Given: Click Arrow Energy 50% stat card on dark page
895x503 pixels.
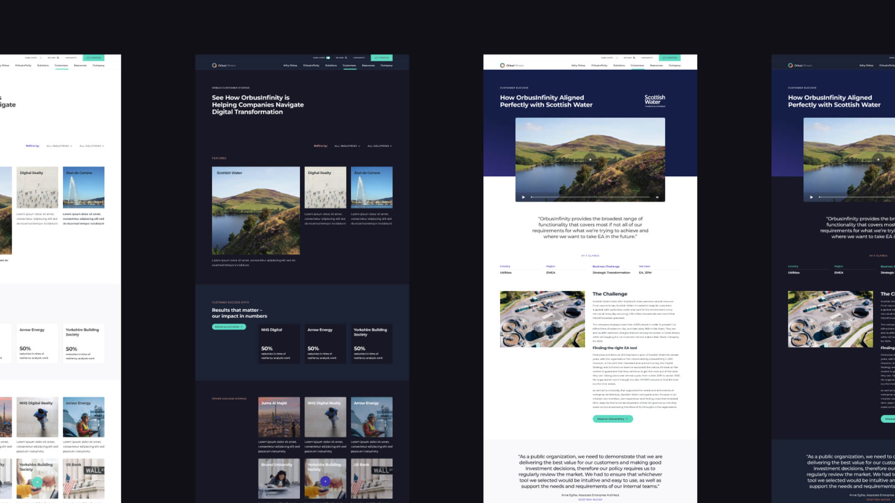Looking at the screenshot, I should [x=325, y=344].
